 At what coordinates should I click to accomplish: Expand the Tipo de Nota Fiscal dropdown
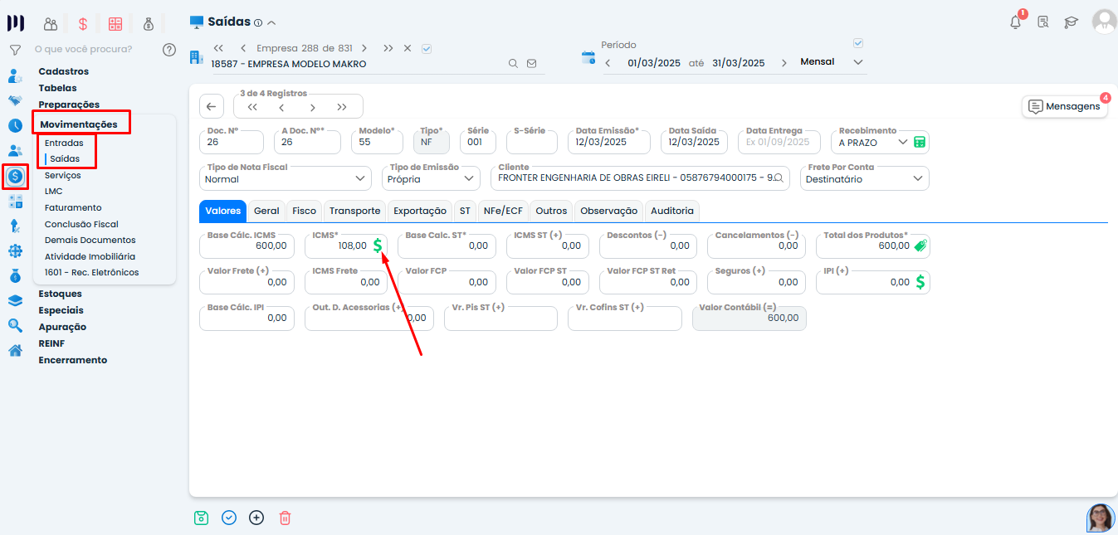pos(360,178)
